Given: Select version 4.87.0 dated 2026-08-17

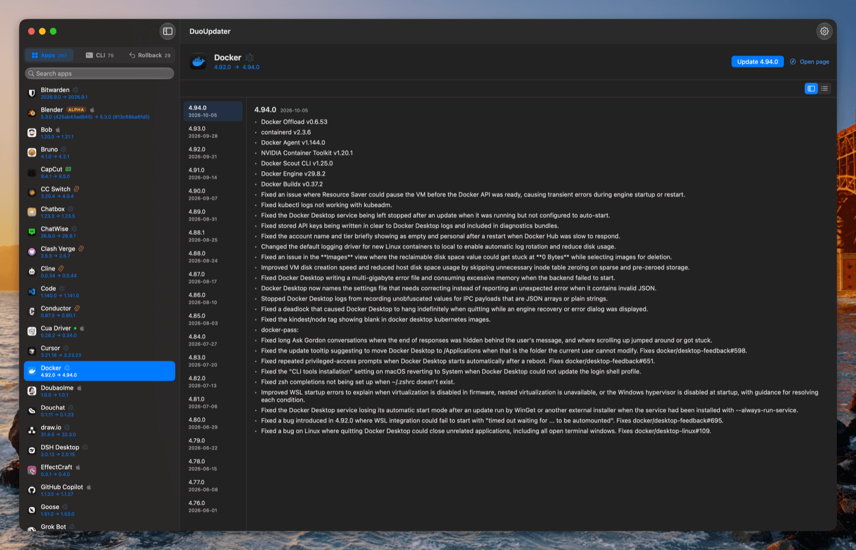Looking at the screenshot, I should 213,278.
